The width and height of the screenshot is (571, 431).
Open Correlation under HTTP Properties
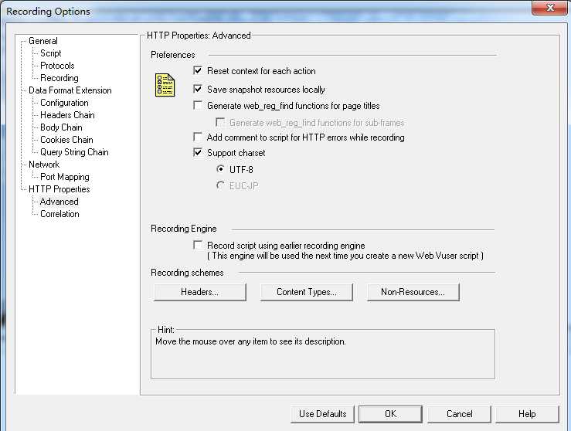[x=59, y=214]
